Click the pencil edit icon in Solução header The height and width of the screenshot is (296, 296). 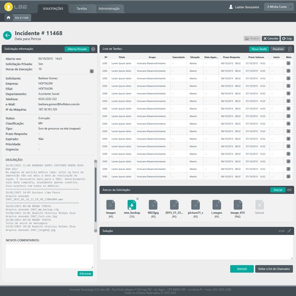pos(289,231)
